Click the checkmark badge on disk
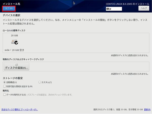Viewport: 152px width, 114px height. coord(16,43)
